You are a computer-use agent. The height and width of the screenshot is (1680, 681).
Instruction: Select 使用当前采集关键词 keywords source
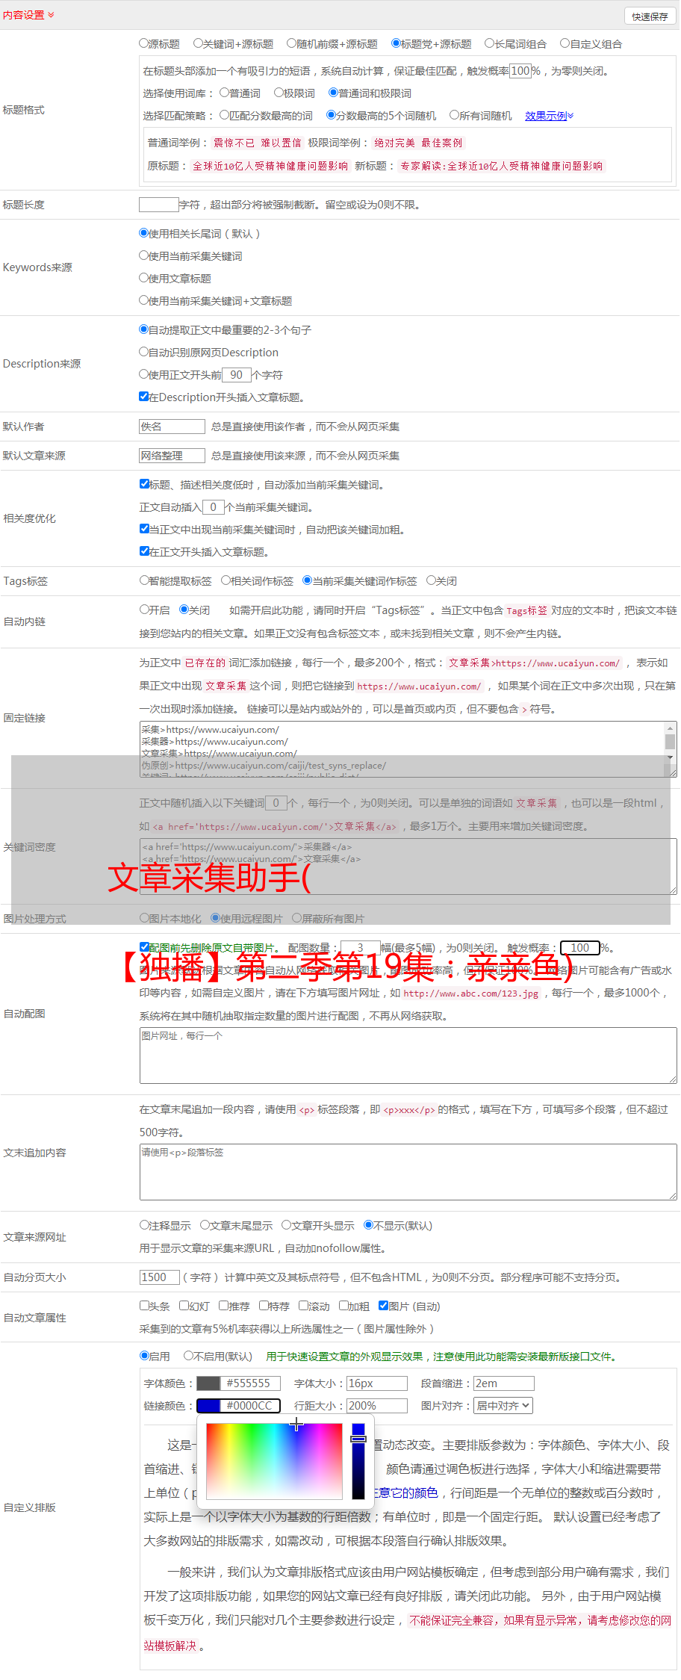143,255
